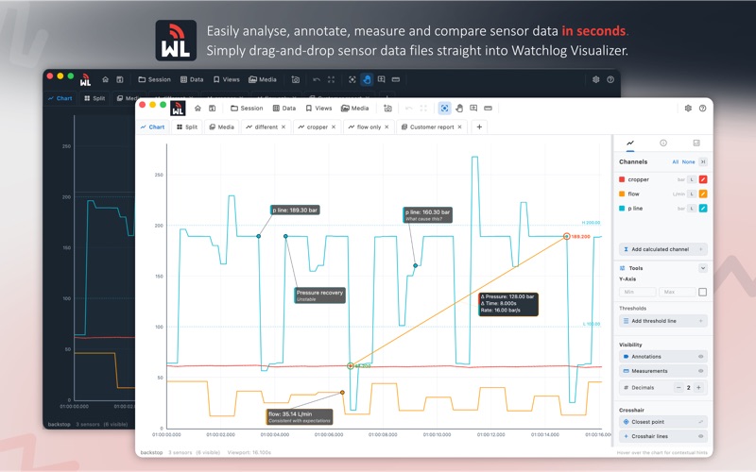The width and height of the screenshot is (756, 472).
Task: Click the undo arrow in front window toolbar
Action: point(409,109)
